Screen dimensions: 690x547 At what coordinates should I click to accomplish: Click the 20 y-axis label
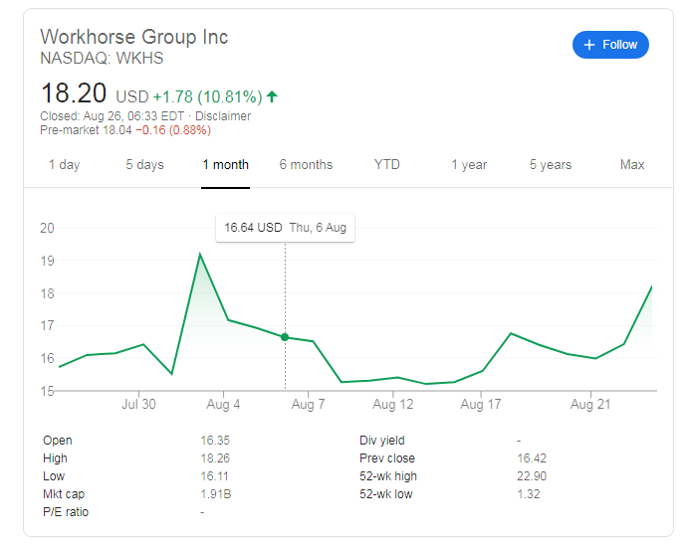(47, 228)
